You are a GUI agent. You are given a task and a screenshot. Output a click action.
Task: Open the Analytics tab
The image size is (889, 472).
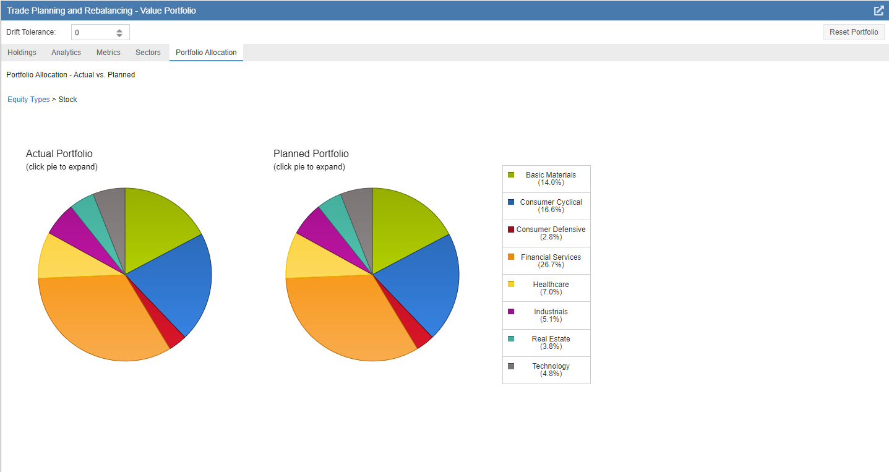[x=66, y=53]
